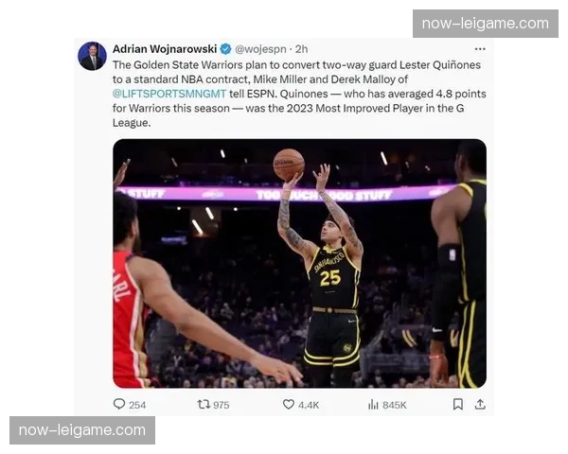
Task: Like the tweet with heart icon
Action: pos(289,404)
